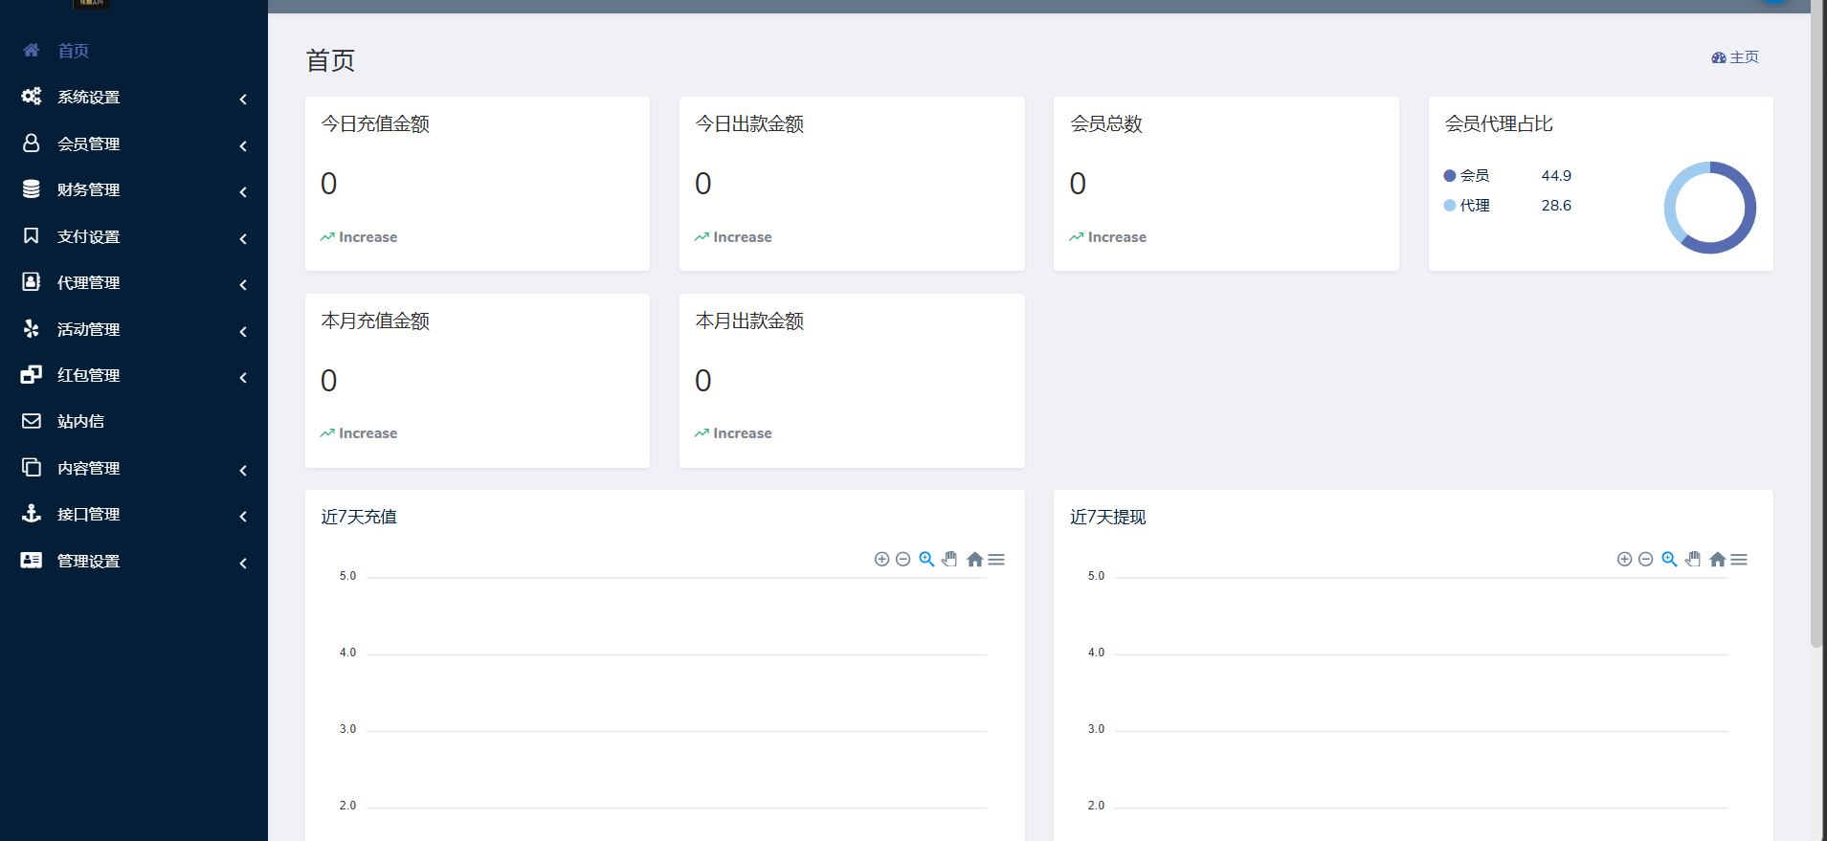This screenshot has height=841, width=1827.
Task: Open the 站内信 sidebar menu item
Action: click(x=134, y=421)
